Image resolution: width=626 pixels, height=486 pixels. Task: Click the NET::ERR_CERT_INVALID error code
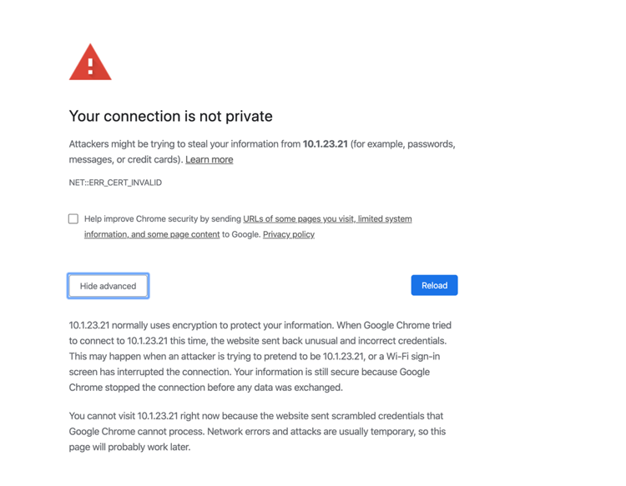115,183
